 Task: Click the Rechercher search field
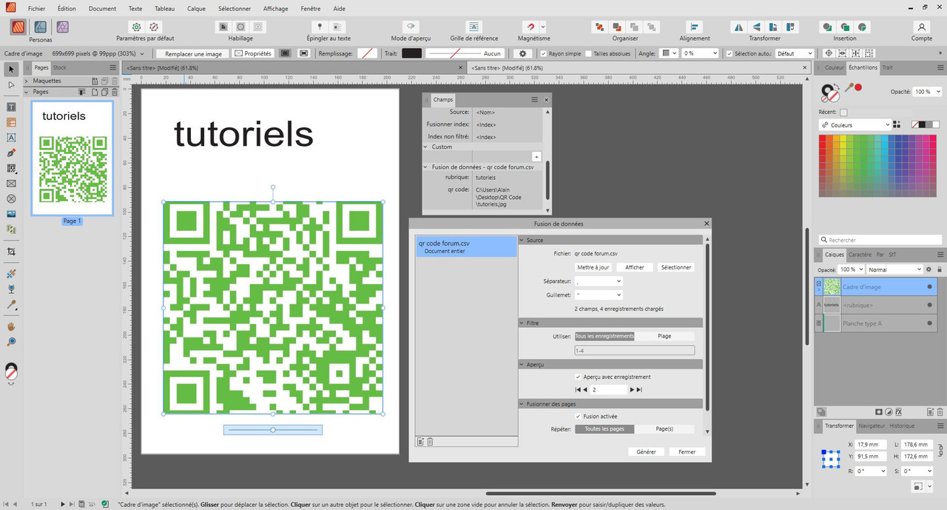880,240
